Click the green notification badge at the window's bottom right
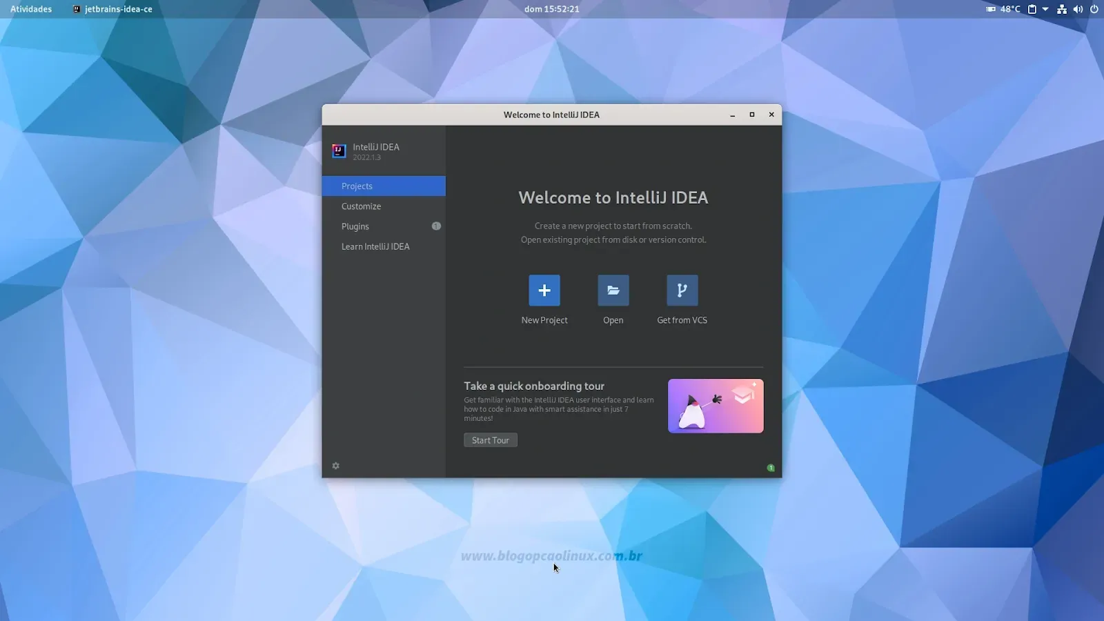 point(771,468)
